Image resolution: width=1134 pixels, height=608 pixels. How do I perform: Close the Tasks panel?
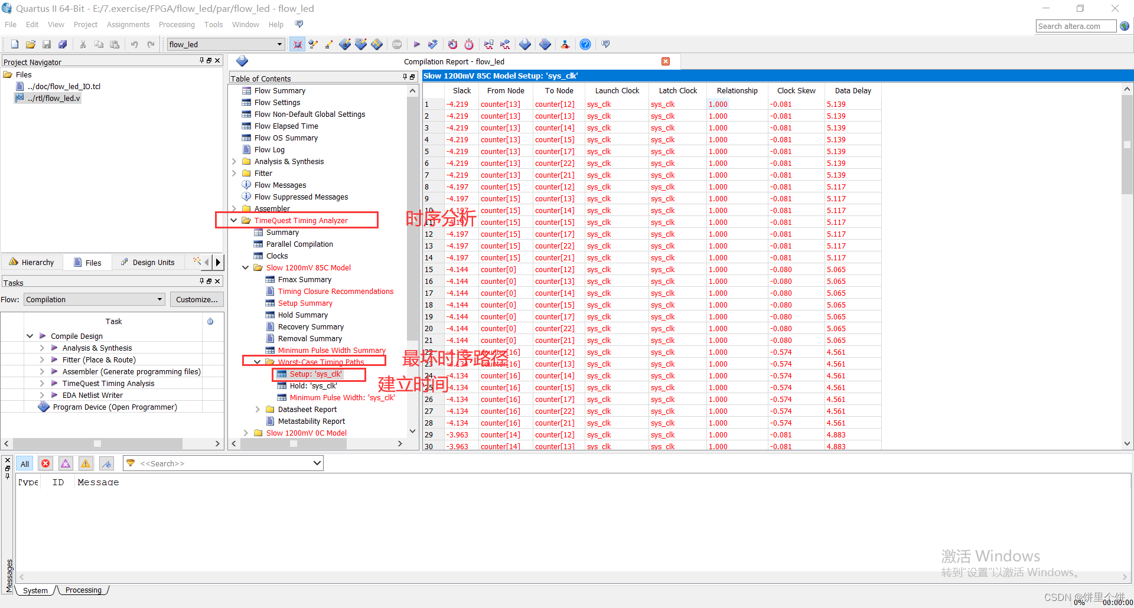[x=217, y=281]
